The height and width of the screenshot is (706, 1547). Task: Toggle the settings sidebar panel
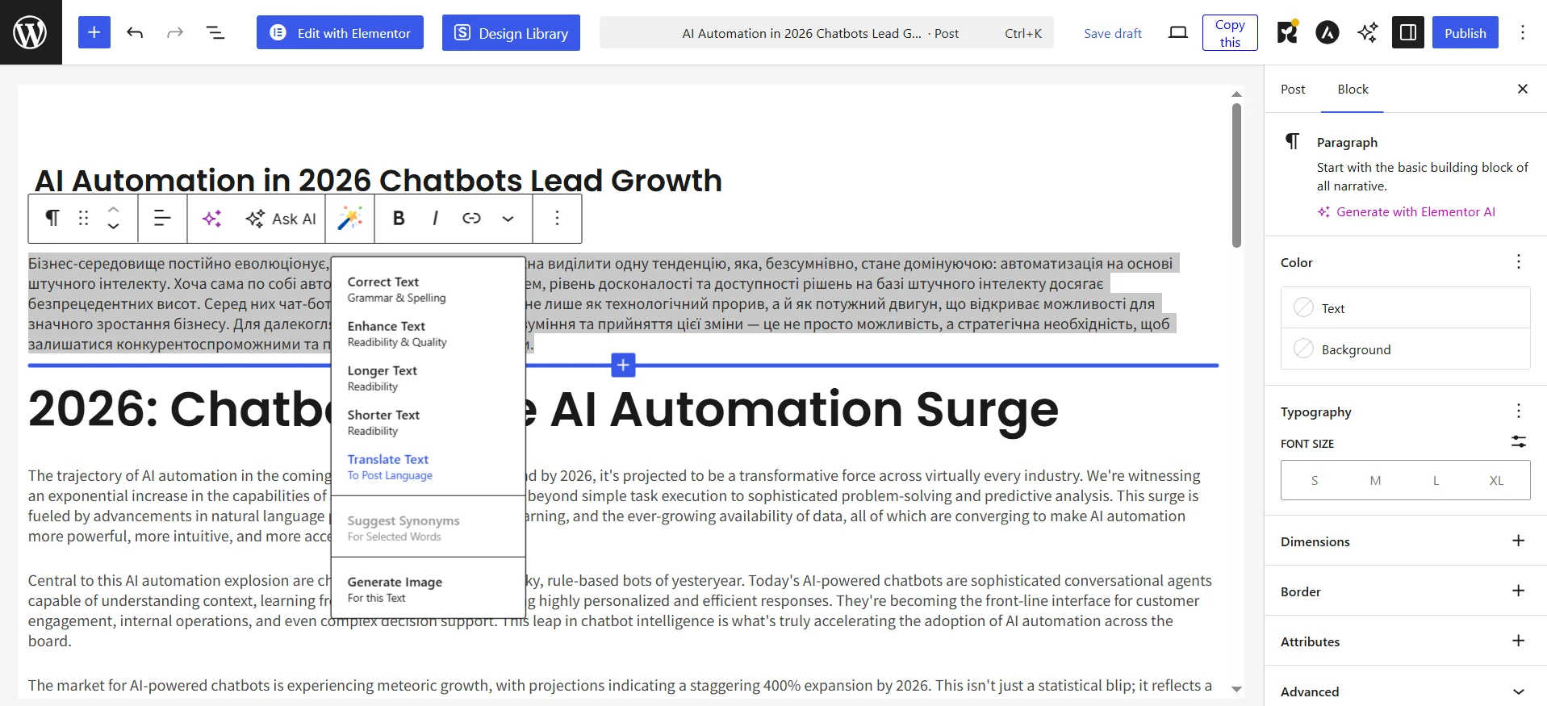(1408, 32)
